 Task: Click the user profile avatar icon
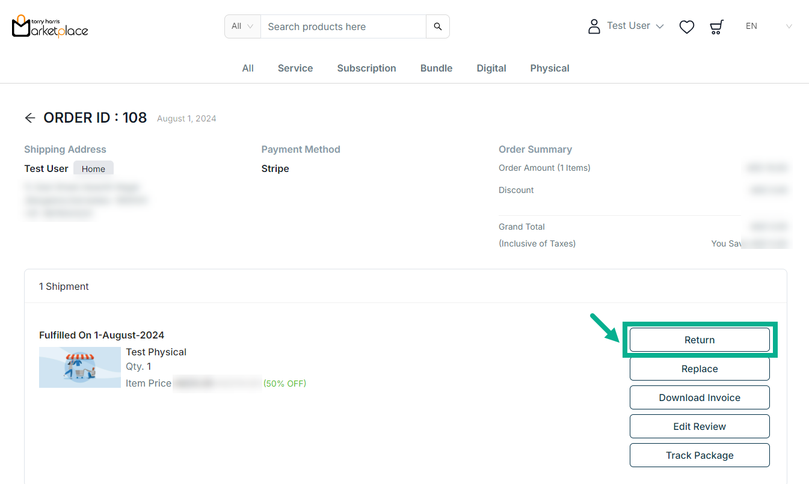coord(594,26)
